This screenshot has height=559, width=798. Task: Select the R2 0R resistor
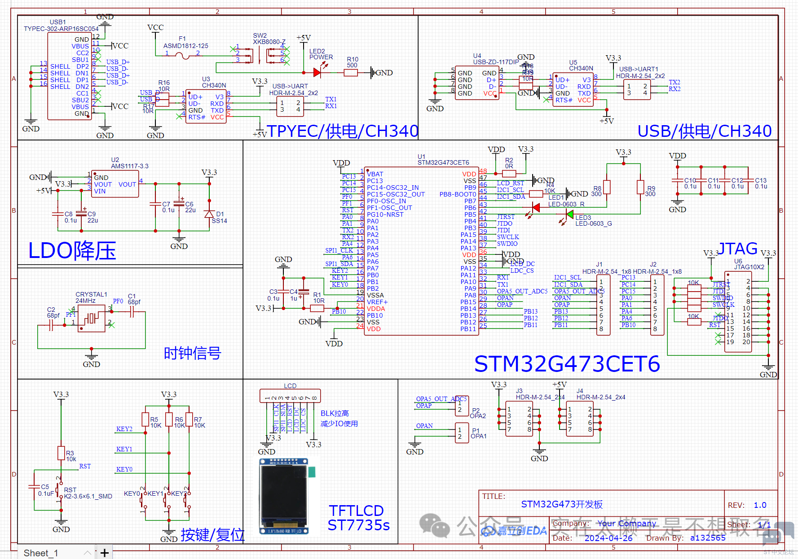(x=509, y=173)
